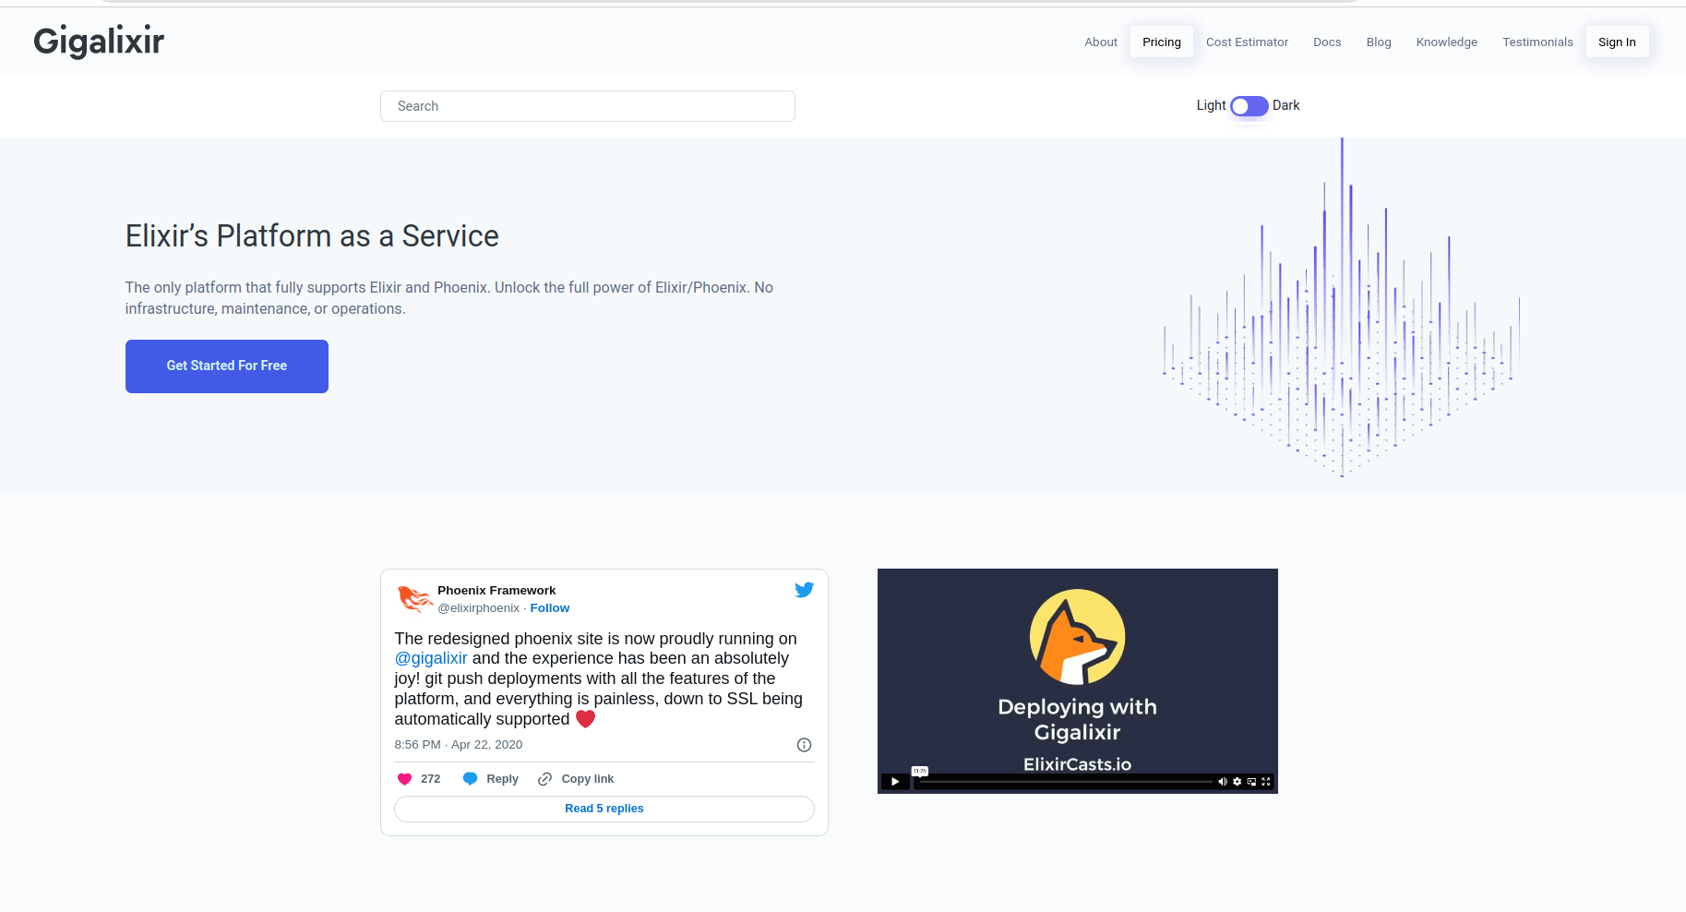Open the Pricing menu item

tap(1161, 42)
